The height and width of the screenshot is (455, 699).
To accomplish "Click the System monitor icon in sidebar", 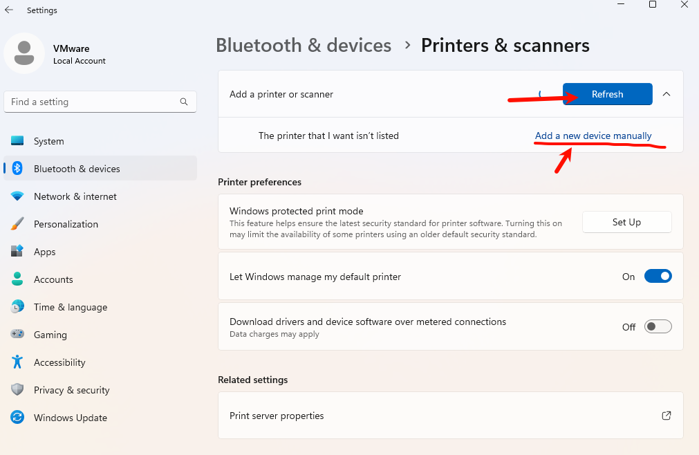I will (17, 141).
